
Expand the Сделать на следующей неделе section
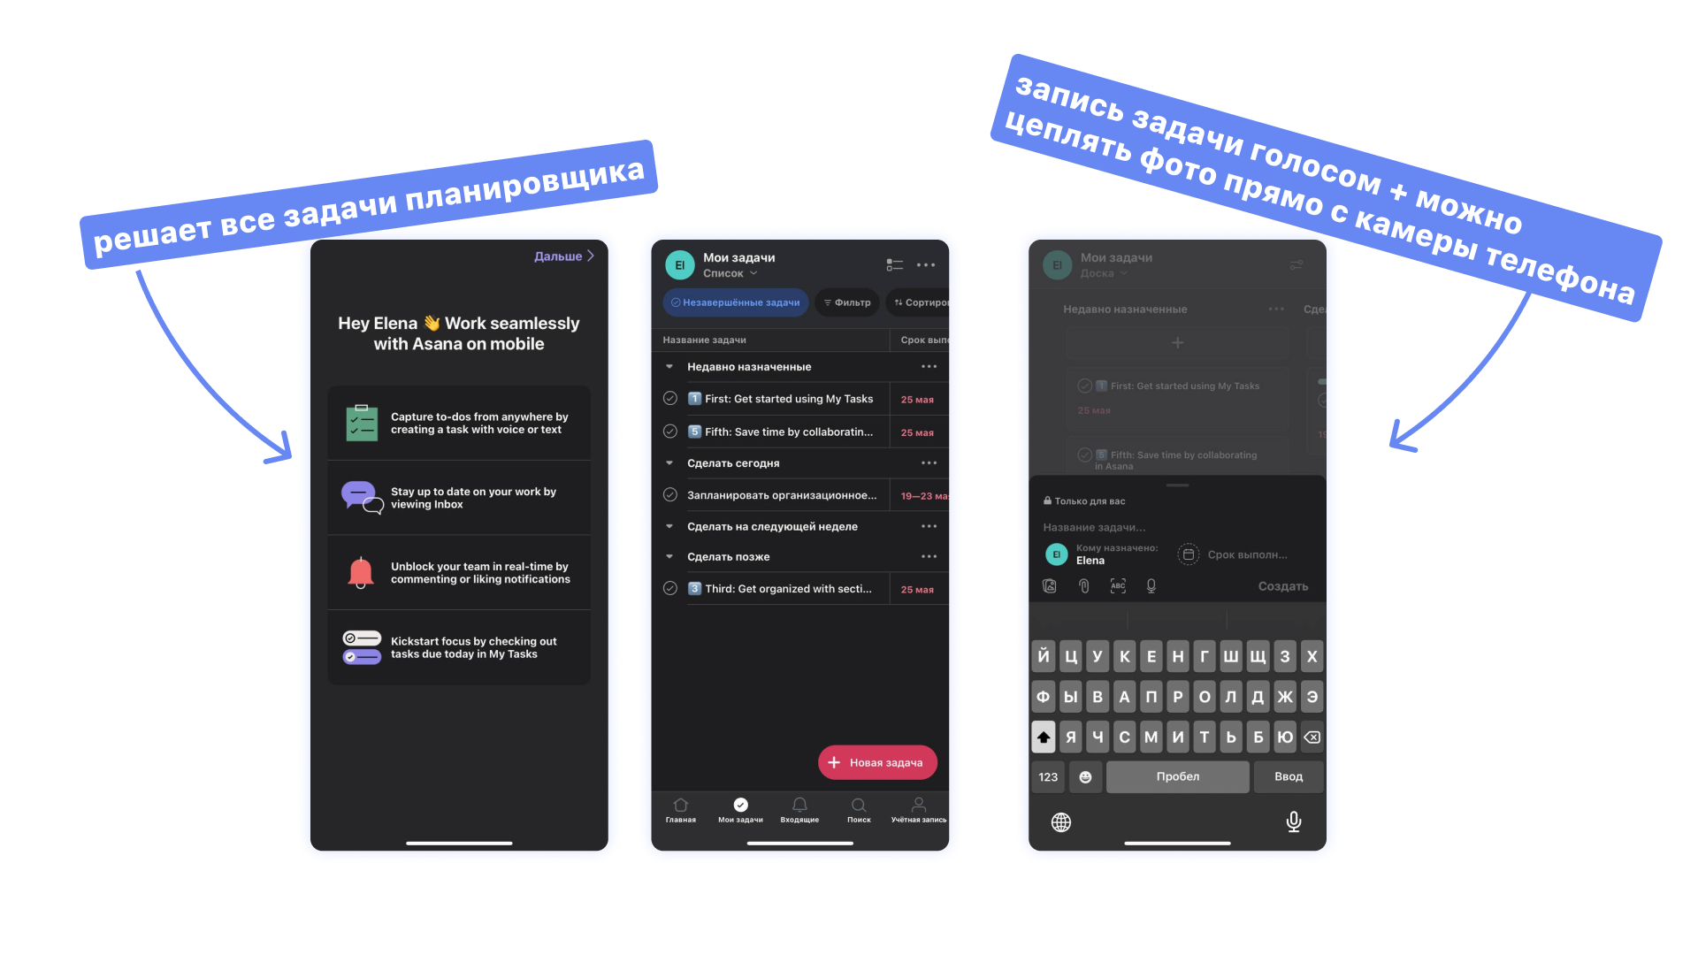pos(673,526)
